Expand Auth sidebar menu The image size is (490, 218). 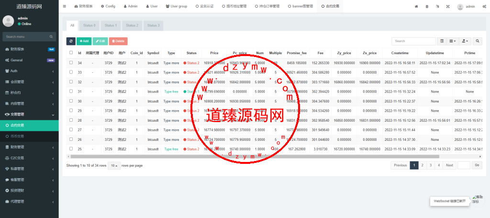point(29,71)
